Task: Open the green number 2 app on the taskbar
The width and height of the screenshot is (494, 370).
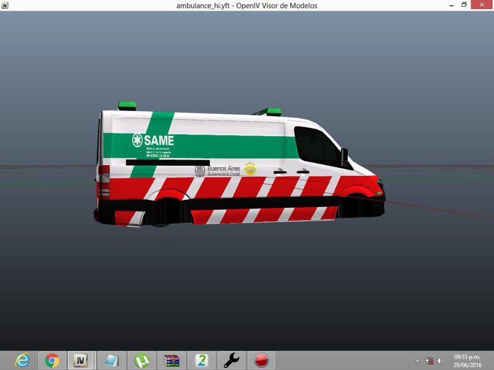Action: click(202, 360)
